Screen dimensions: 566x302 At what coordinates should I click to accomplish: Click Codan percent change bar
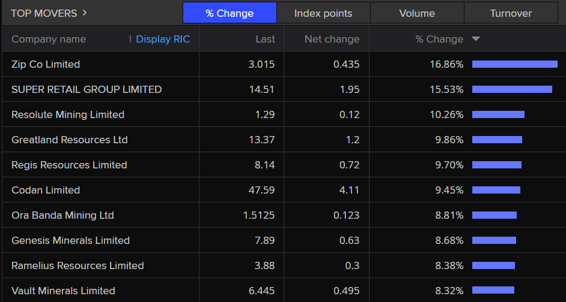pos(496,190)
